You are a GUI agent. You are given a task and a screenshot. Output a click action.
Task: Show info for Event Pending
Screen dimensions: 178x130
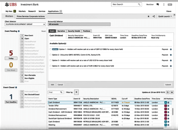pyautogui.click(x=19, y=31)
